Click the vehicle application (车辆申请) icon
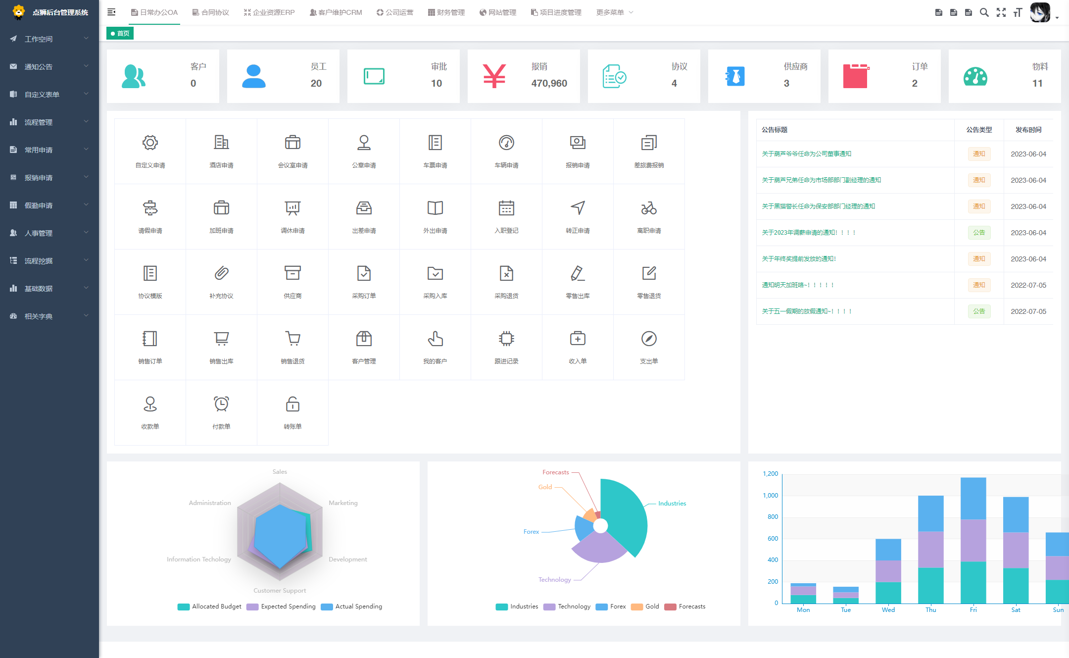Viewport: 1069px width, 658px height. coord(506,143)
